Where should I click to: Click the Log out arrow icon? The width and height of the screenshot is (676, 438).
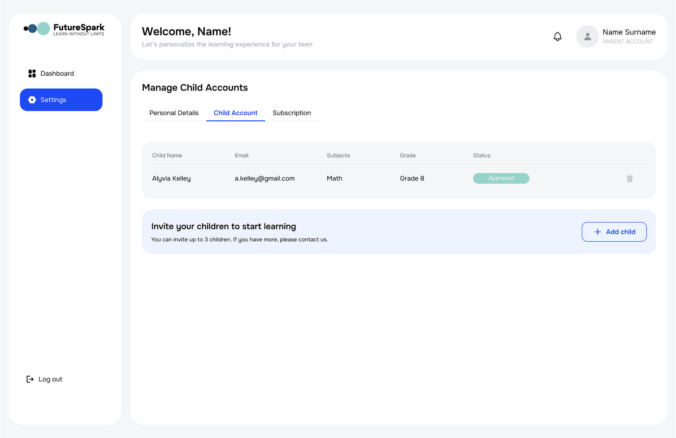(30, 379)
